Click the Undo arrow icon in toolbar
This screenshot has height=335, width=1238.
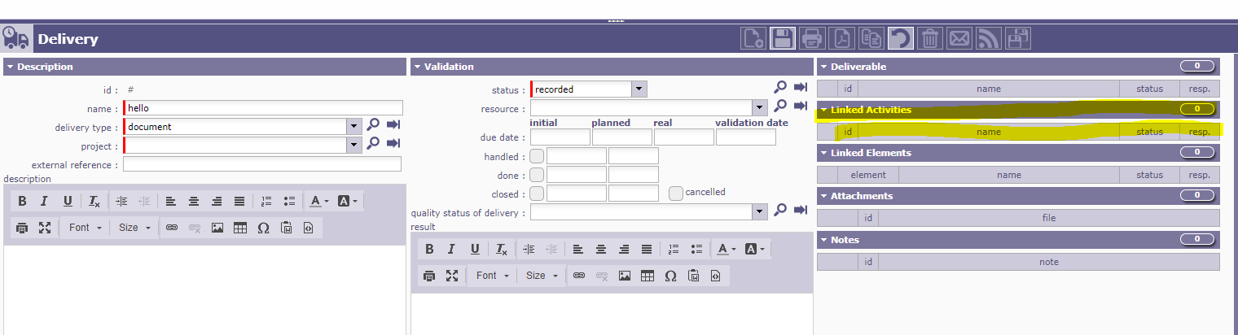pos(900,38)
